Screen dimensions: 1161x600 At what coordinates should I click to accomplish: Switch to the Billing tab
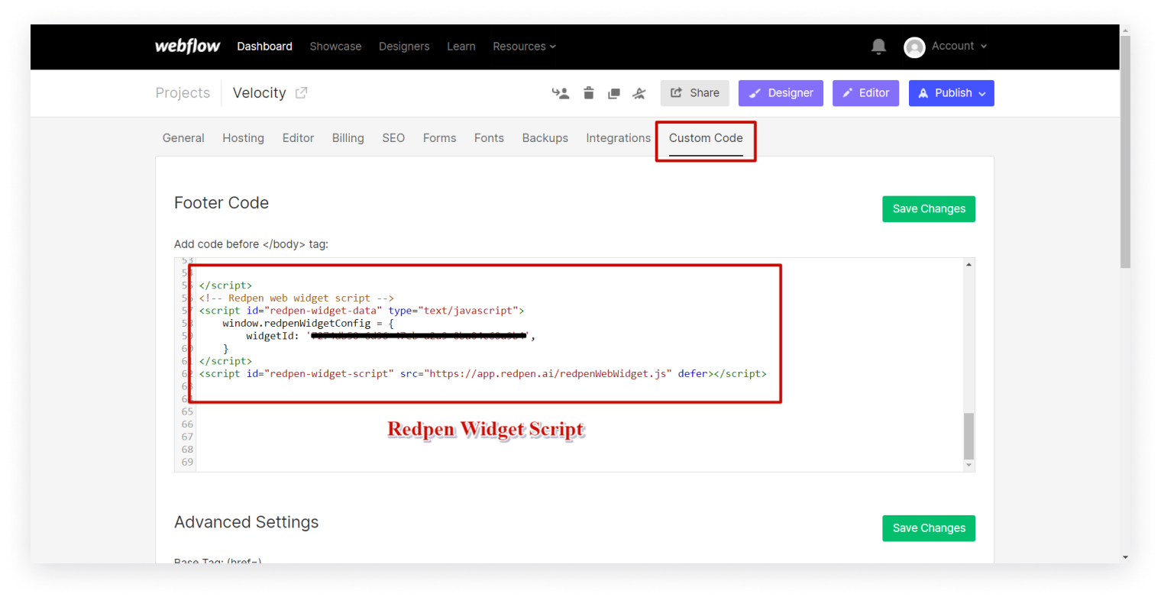click(x=348, y=138)
